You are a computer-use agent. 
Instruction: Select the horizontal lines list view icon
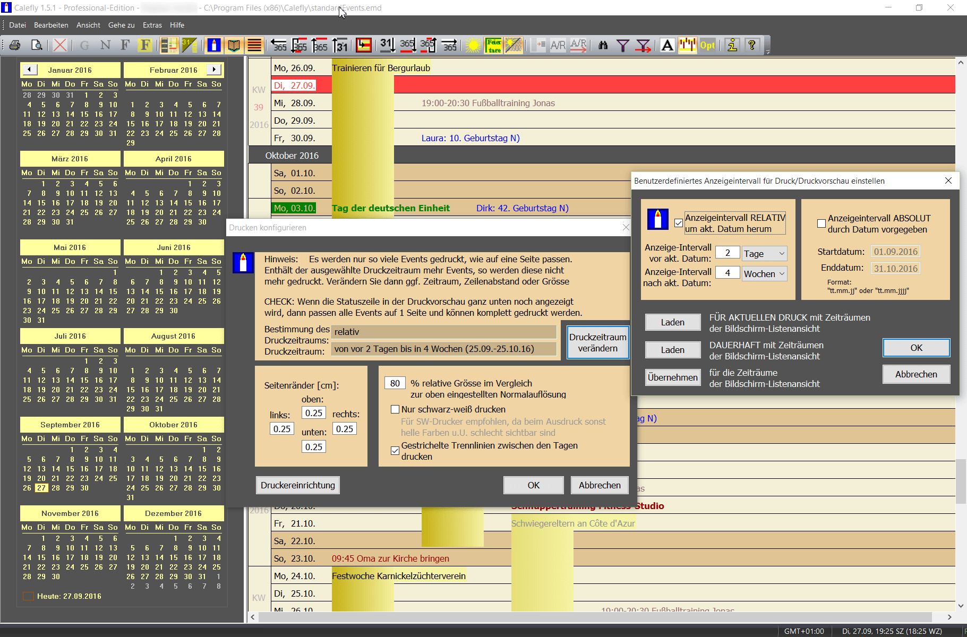254,45
